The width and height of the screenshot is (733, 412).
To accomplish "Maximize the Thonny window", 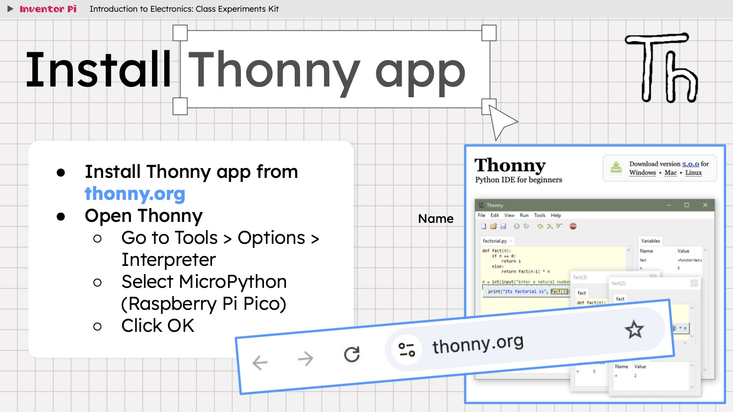I will [687, 205].
